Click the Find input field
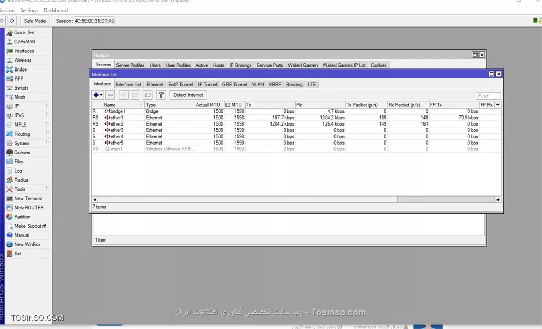The height and width of the screenshot is (329, 542). tap(488, 96)
